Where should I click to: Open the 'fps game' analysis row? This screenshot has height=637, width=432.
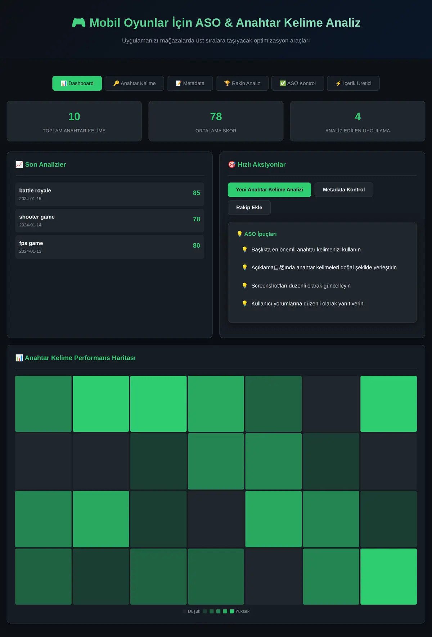110,247
